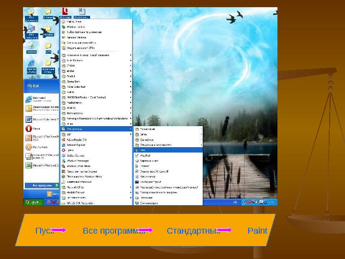Launch Opera from Start menu recent list

tap(42, 129)
